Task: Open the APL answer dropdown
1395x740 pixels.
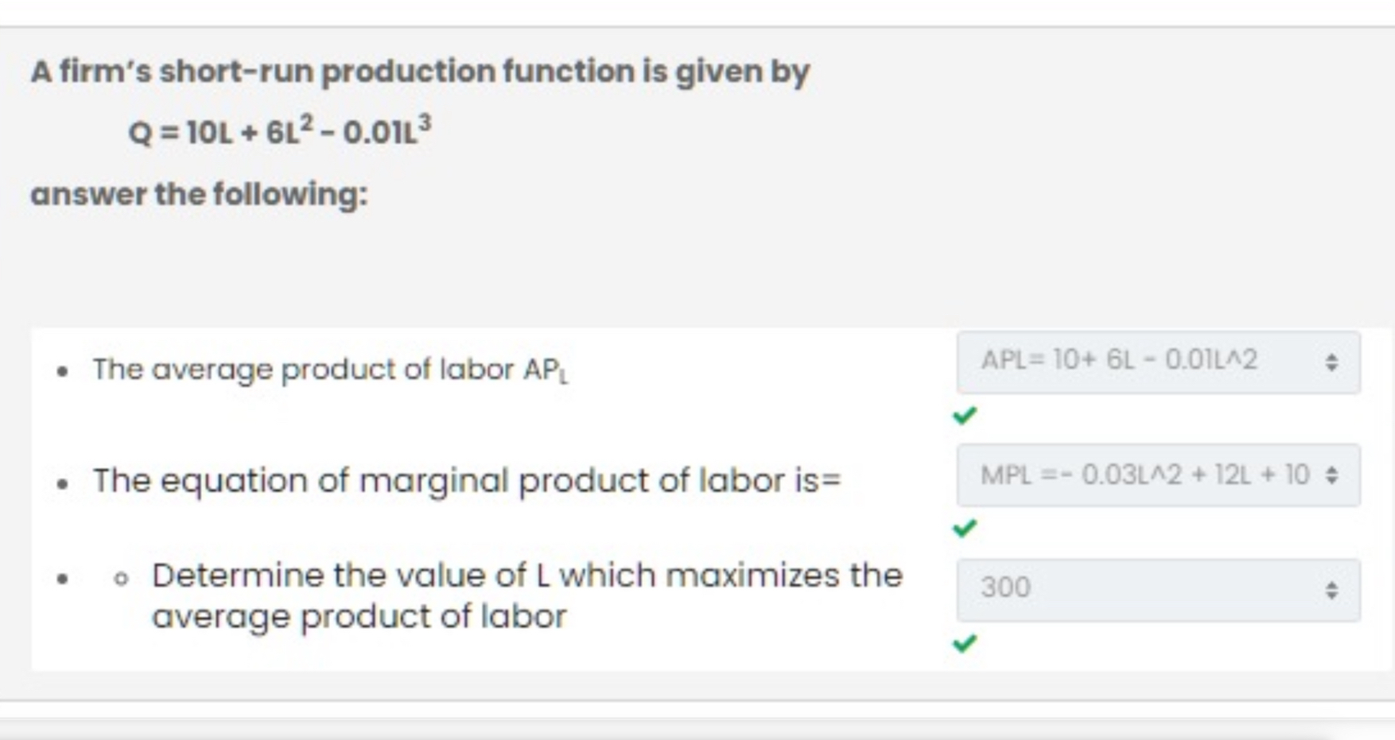Action: pos(1157,360)
